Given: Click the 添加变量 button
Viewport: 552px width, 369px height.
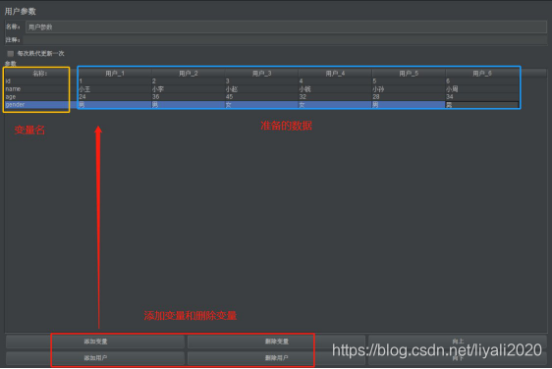Looking at the screenshot, I should (95, 342).
